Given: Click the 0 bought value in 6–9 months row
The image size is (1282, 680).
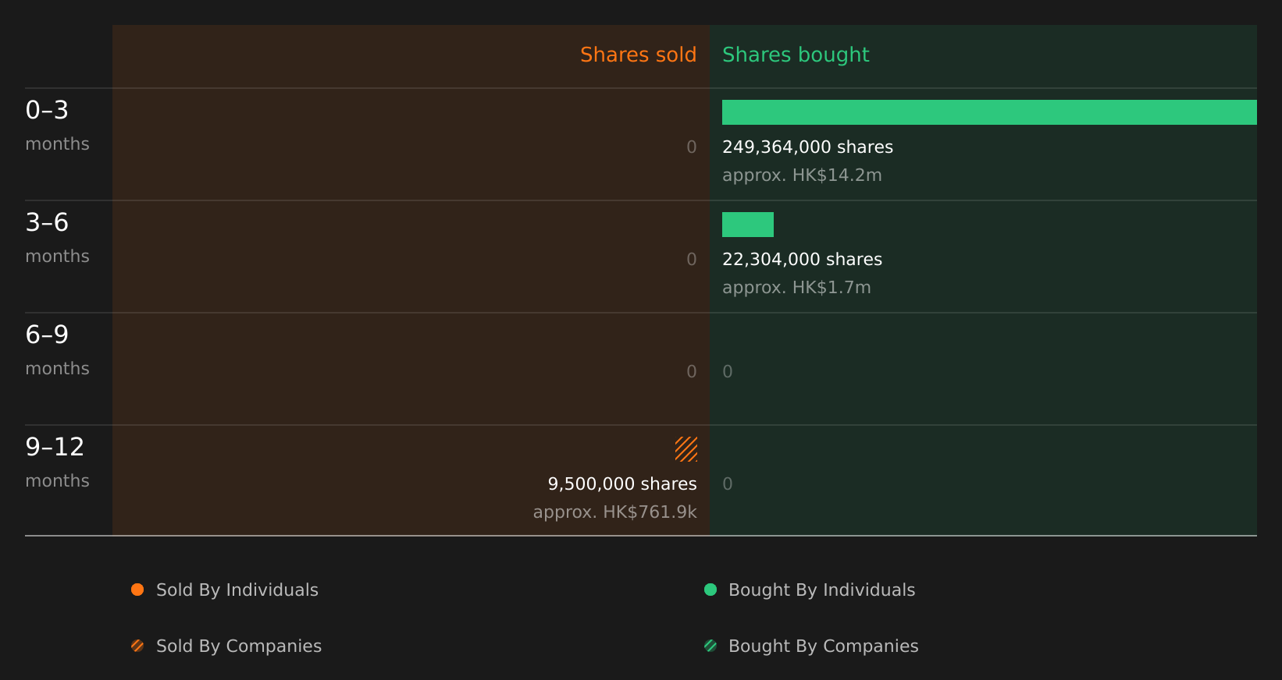Looking at the screenshot, I should tap(728, 372).
